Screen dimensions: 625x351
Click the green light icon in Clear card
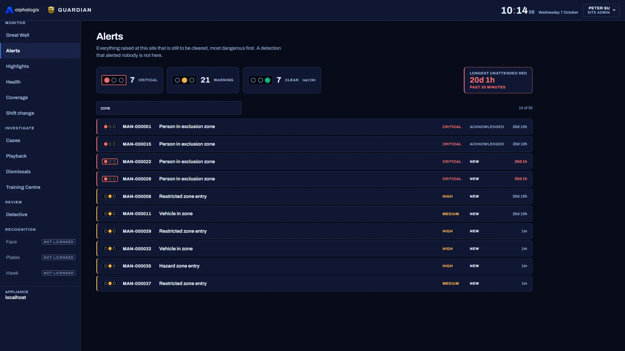point(260,80)
